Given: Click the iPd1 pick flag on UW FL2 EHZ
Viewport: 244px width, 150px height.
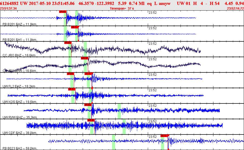Looking at the screenshot, I should coord(71,74).
